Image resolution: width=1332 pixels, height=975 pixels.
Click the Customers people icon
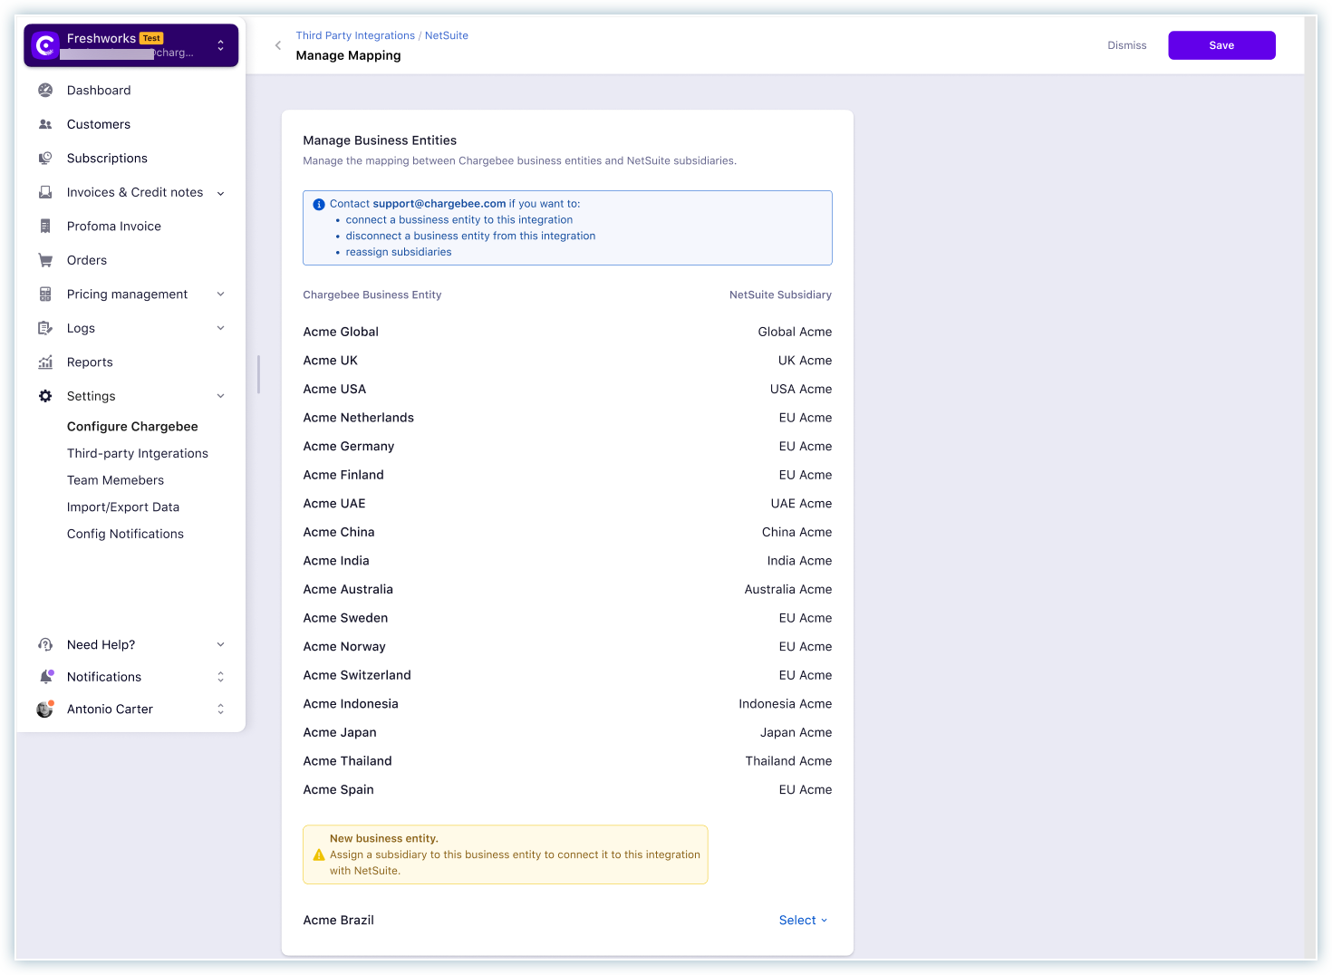click(45, 124)
